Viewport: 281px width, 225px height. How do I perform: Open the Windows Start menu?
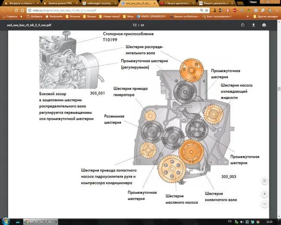6,221
